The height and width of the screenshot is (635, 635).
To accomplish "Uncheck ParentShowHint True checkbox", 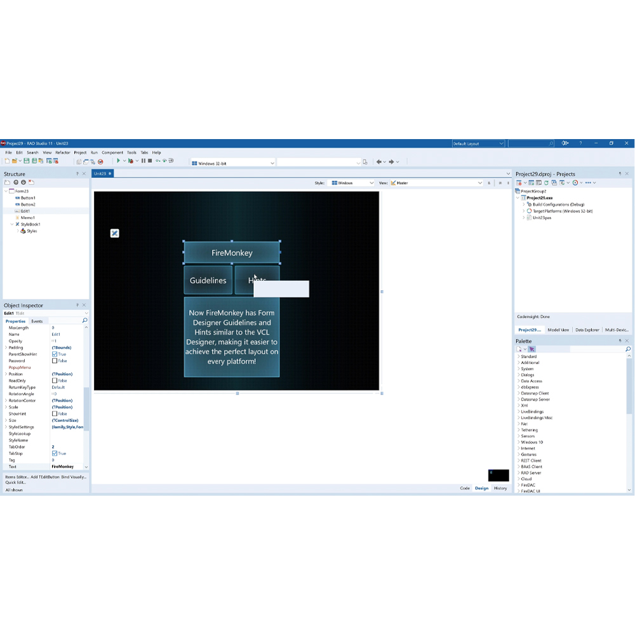I will (55, 354).
